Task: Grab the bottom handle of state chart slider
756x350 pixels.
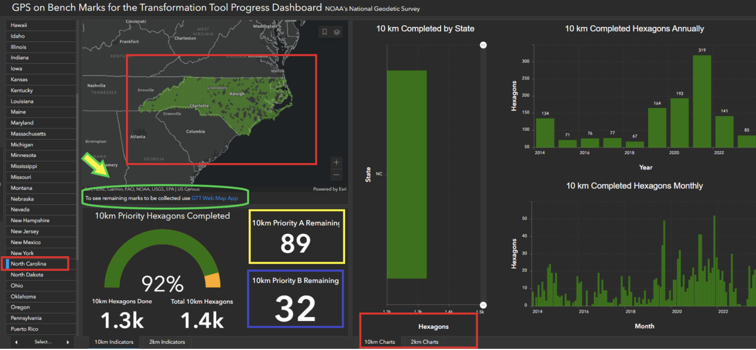Action: coord(483,305)
